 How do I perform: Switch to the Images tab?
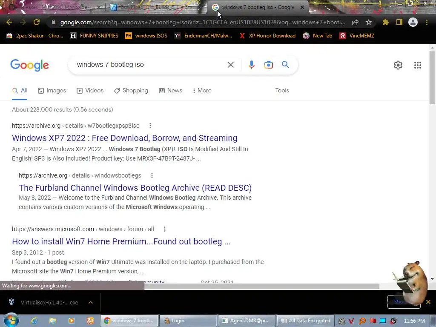click(52, 90)
